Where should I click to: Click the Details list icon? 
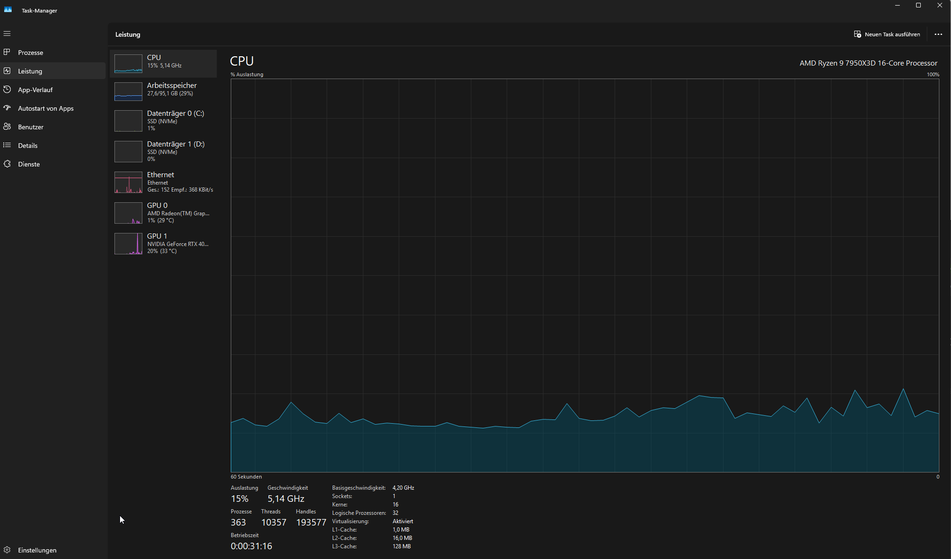click(7, 145)
